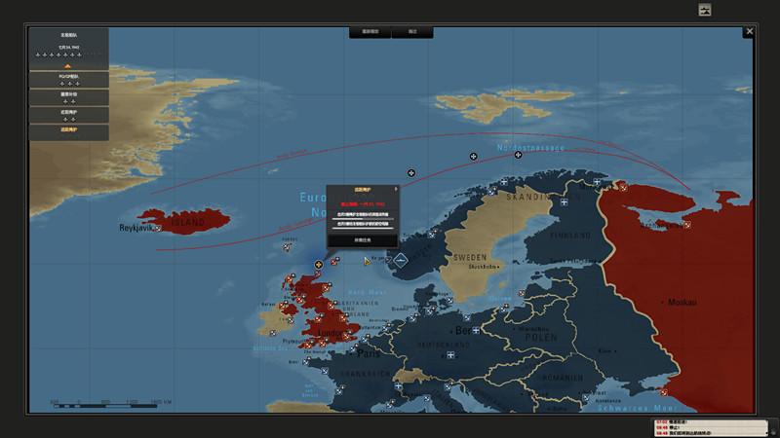Click the Reykjavik city label
The height and width of the screenshot is (438, 780).
[x=136, y=228]
